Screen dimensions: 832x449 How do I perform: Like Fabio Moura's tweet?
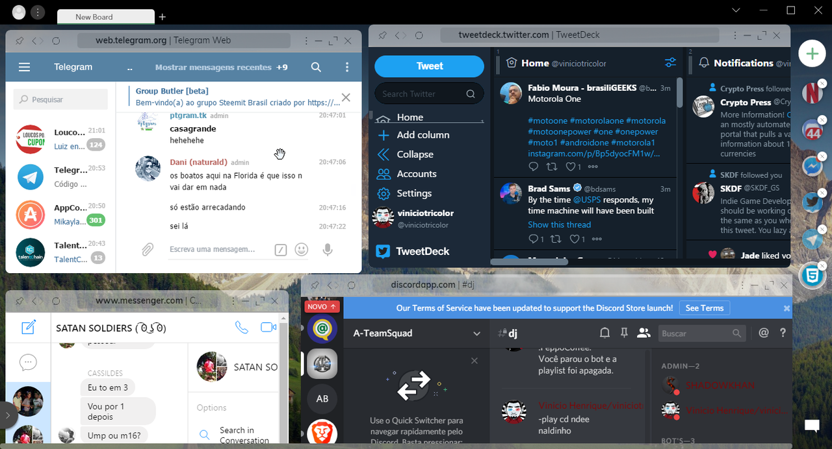point(572,167)
